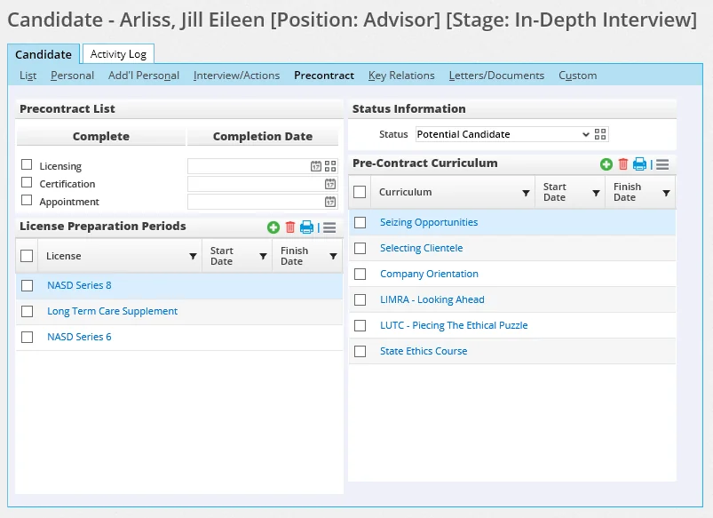Expand the License column filter arrow

[193, 257]
